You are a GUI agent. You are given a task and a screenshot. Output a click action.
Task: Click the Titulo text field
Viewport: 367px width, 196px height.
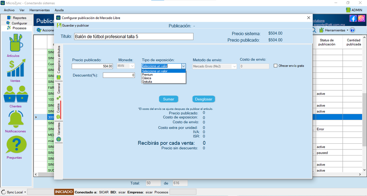(134, 37)
